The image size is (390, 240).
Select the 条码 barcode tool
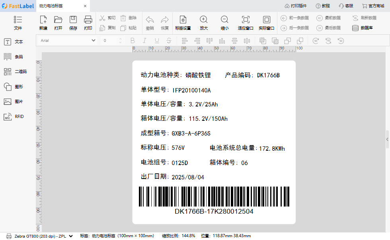click(x=14, y=57)
